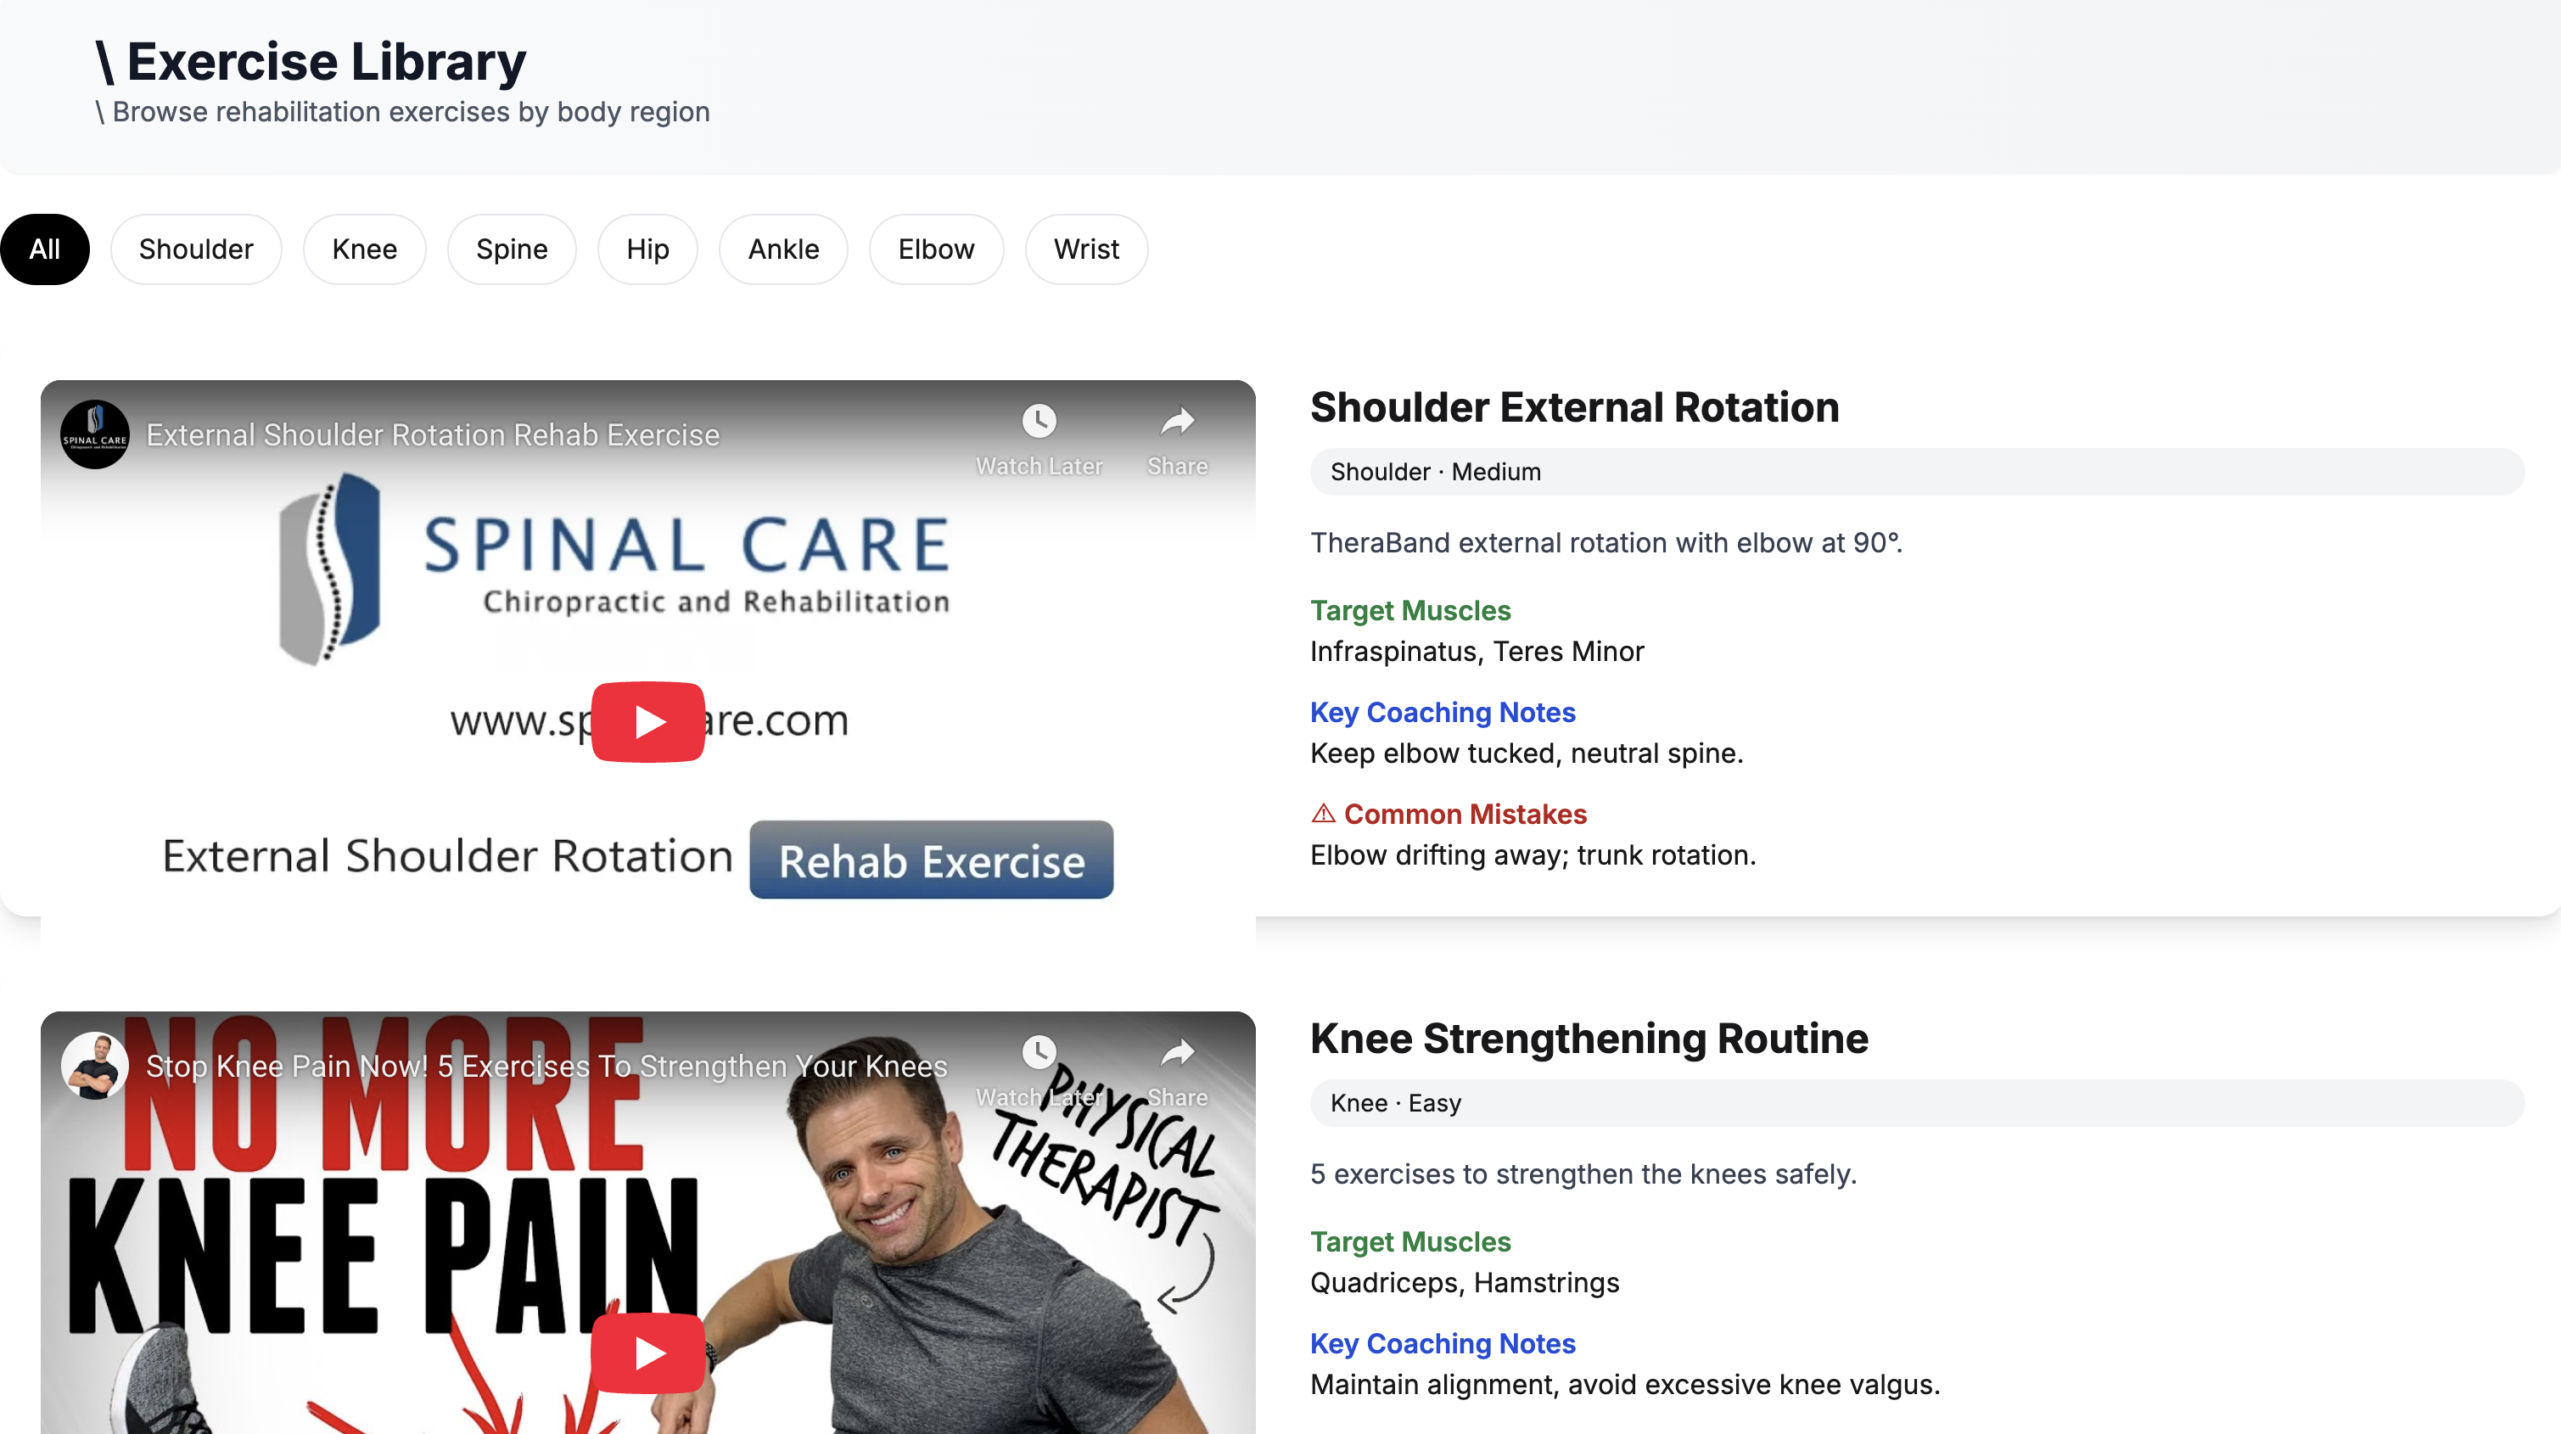The height and width of the screenshot is (1434, 2561).
Task: Select the Ankle filter
Action: [x=783, y=249]
